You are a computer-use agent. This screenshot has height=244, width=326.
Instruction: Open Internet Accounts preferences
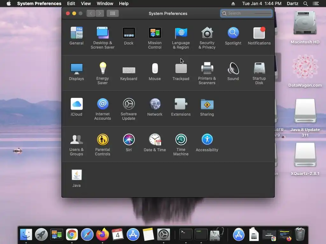103,109
